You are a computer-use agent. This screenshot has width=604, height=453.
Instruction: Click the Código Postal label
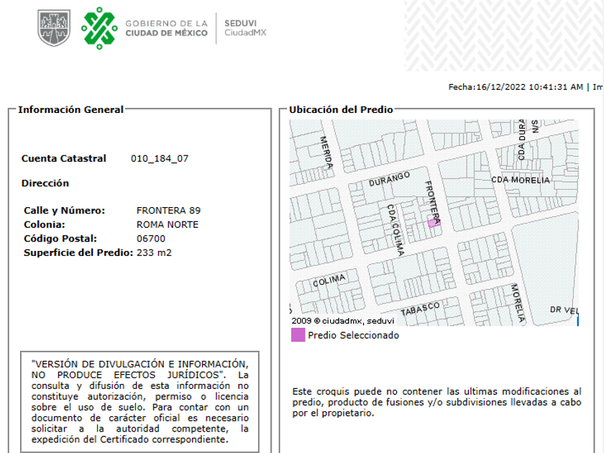(x=60, y=239)
